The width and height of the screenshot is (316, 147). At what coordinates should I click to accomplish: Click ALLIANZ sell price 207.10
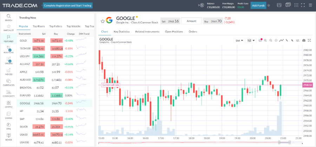pos(39,64)
